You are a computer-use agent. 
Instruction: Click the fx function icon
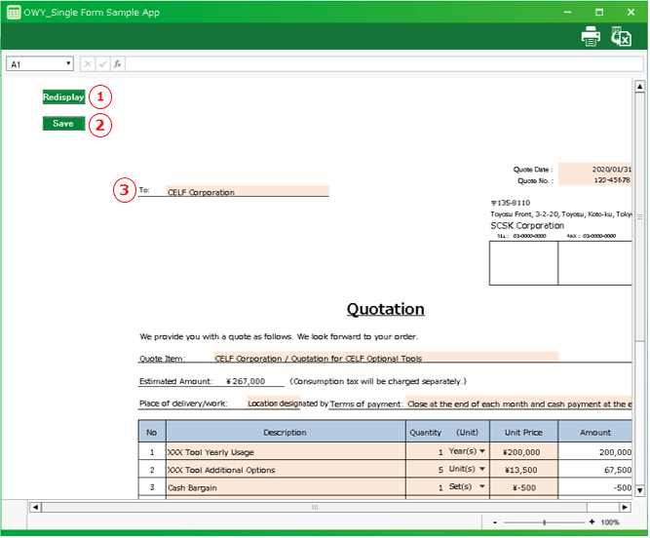pos(117,63)
